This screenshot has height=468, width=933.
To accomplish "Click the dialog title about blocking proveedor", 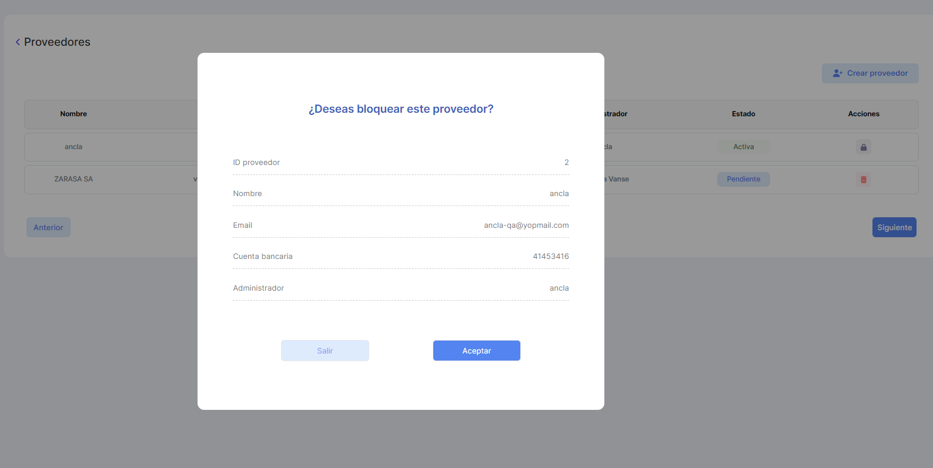I will pos(401,109).
